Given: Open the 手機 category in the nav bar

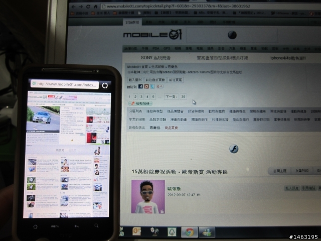Looking at the screenshot, I should [145, 49].
